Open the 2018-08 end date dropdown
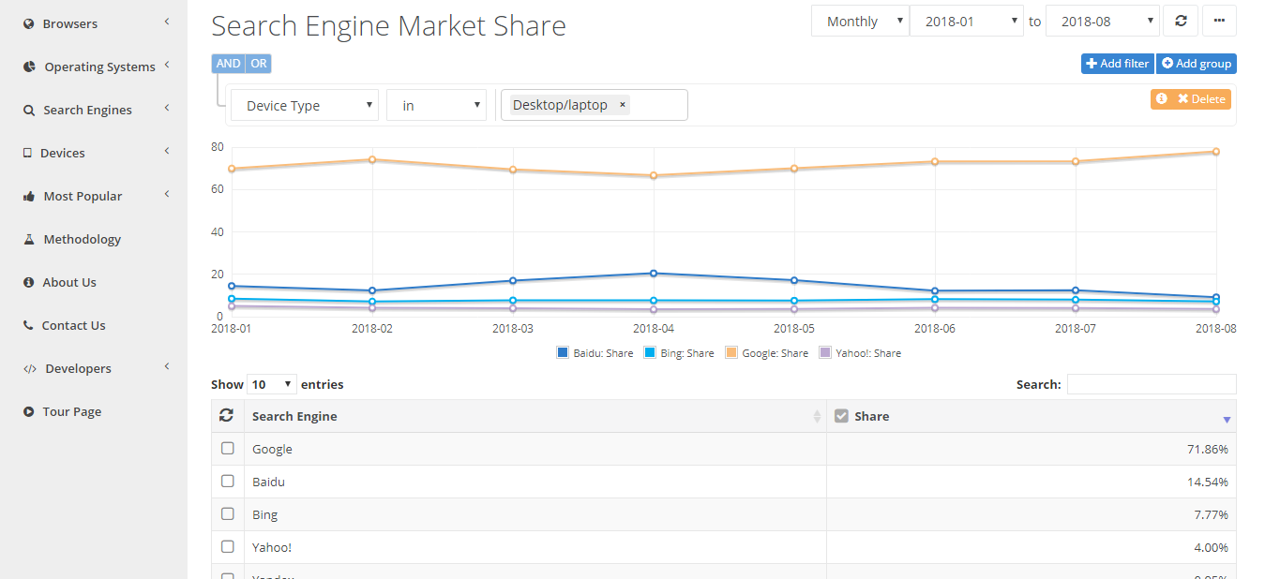Screen dimensions: 1265x579 pyautogui.click(x=1103, y=21)
